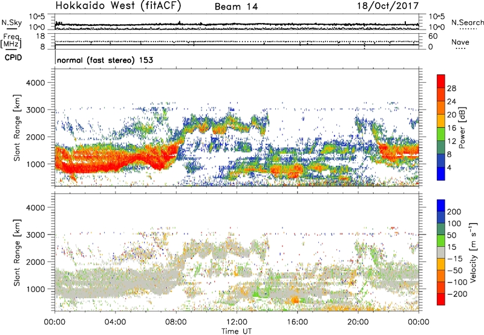Click 'Slant Range [km]' label of the velocity panel
The height and width of the screenshot is (335, 484).
tap(17, 252)
